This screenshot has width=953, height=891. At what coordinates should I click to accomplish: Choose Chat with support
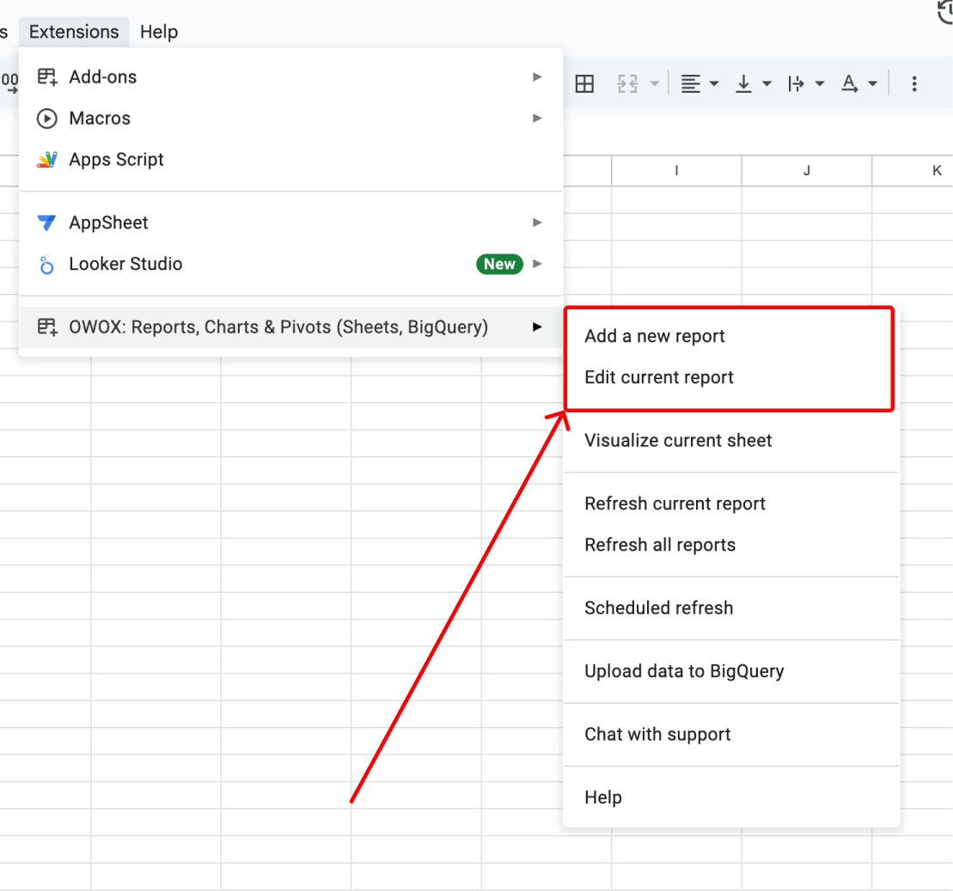tap(732, 735)
